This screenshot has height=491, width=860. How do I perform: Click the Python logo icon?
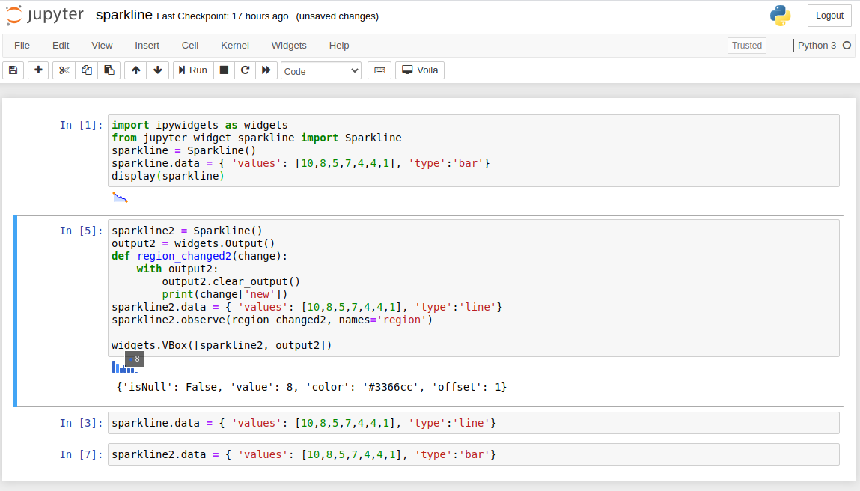(x=780, y=16)
